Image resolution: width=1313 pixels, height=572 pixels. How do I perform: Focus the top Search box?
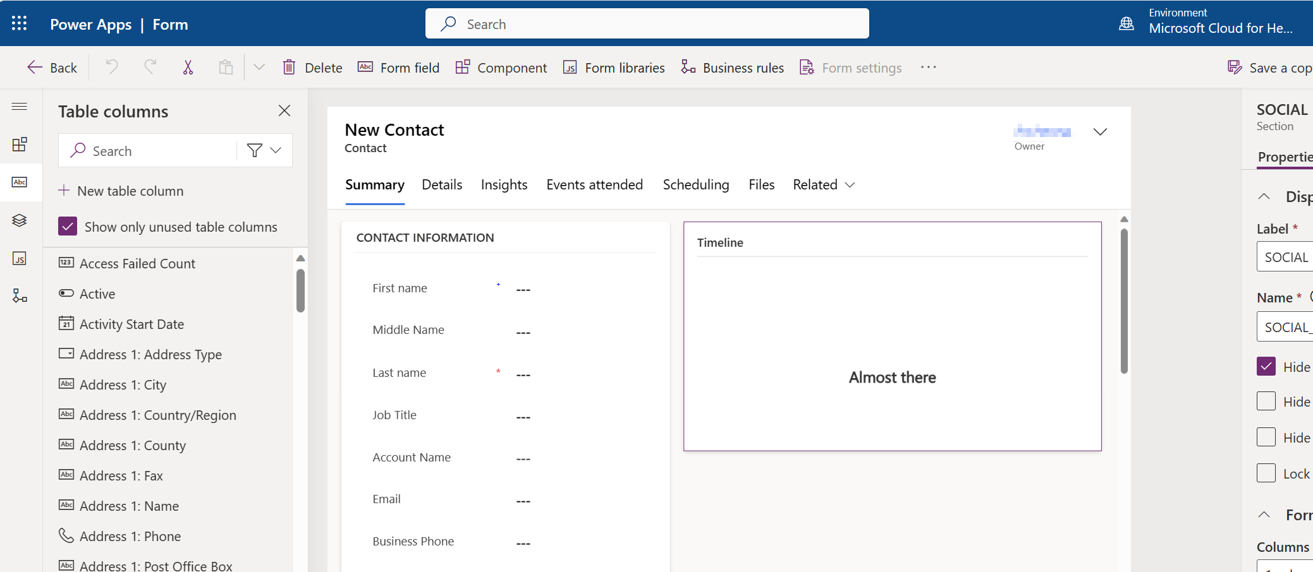(x=647, y=24)
